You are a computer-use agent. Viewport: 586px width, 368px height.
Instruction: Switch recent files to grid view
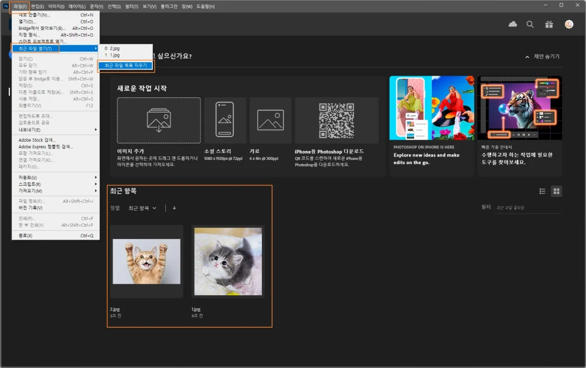[x=556, y=191]
